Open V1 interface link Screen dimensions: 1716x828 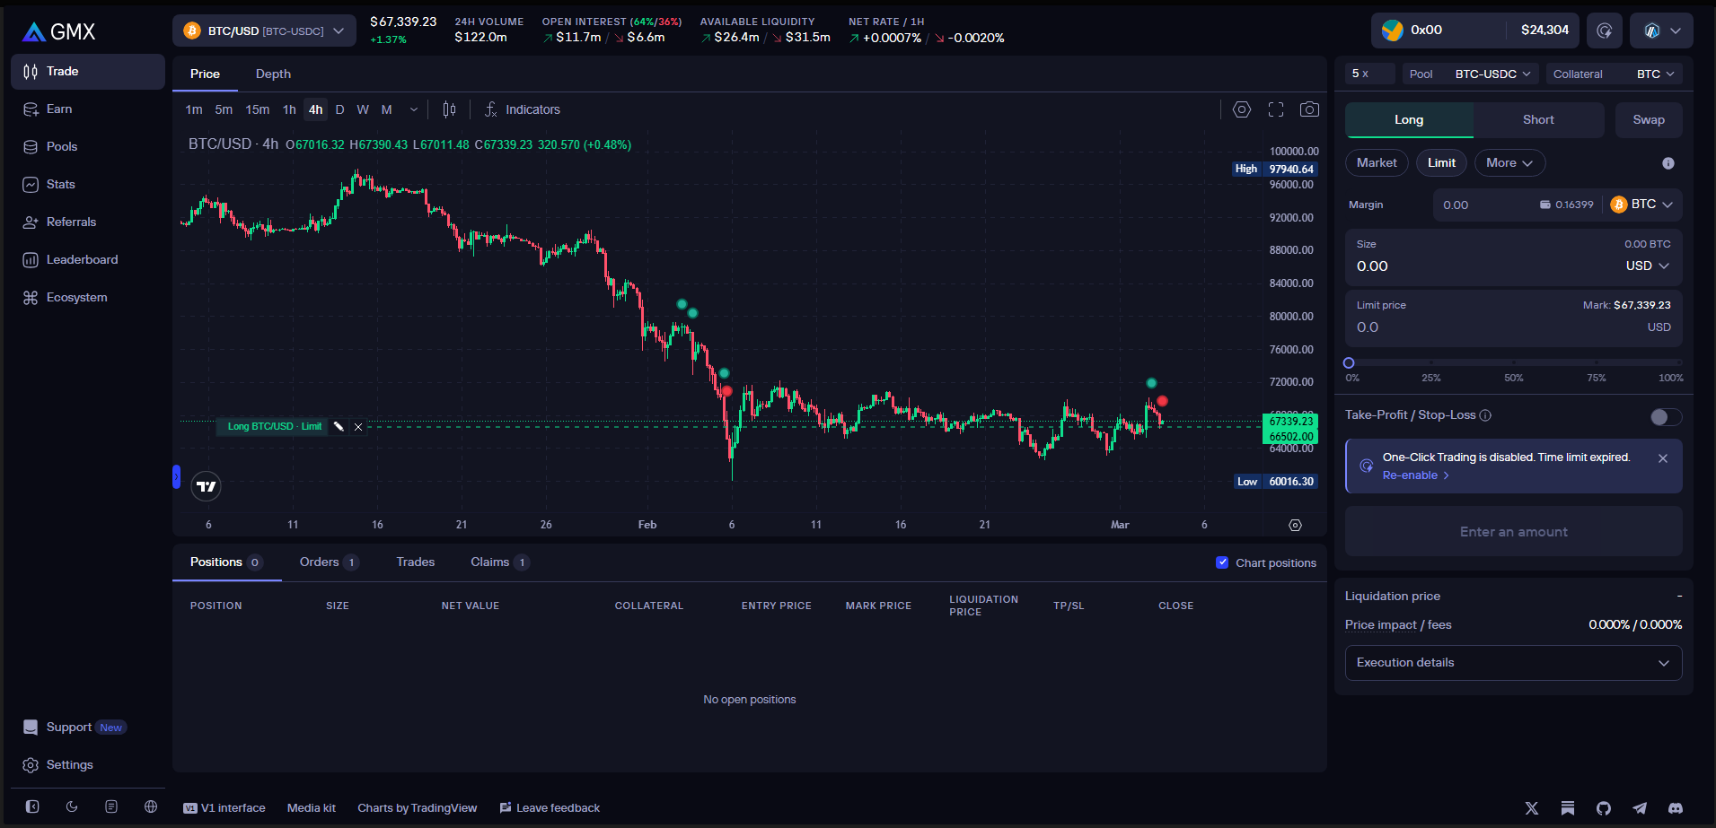click(224, 808)
